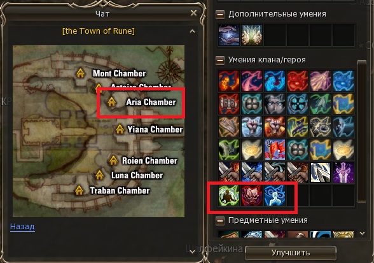Select the purple glowing sword skill
The image size is (374, 263).
click(x=343, y=173)
